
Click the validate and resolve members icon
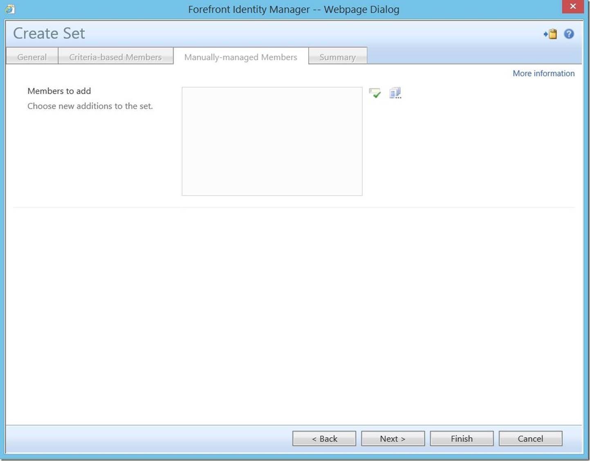(x=375, y=93)
